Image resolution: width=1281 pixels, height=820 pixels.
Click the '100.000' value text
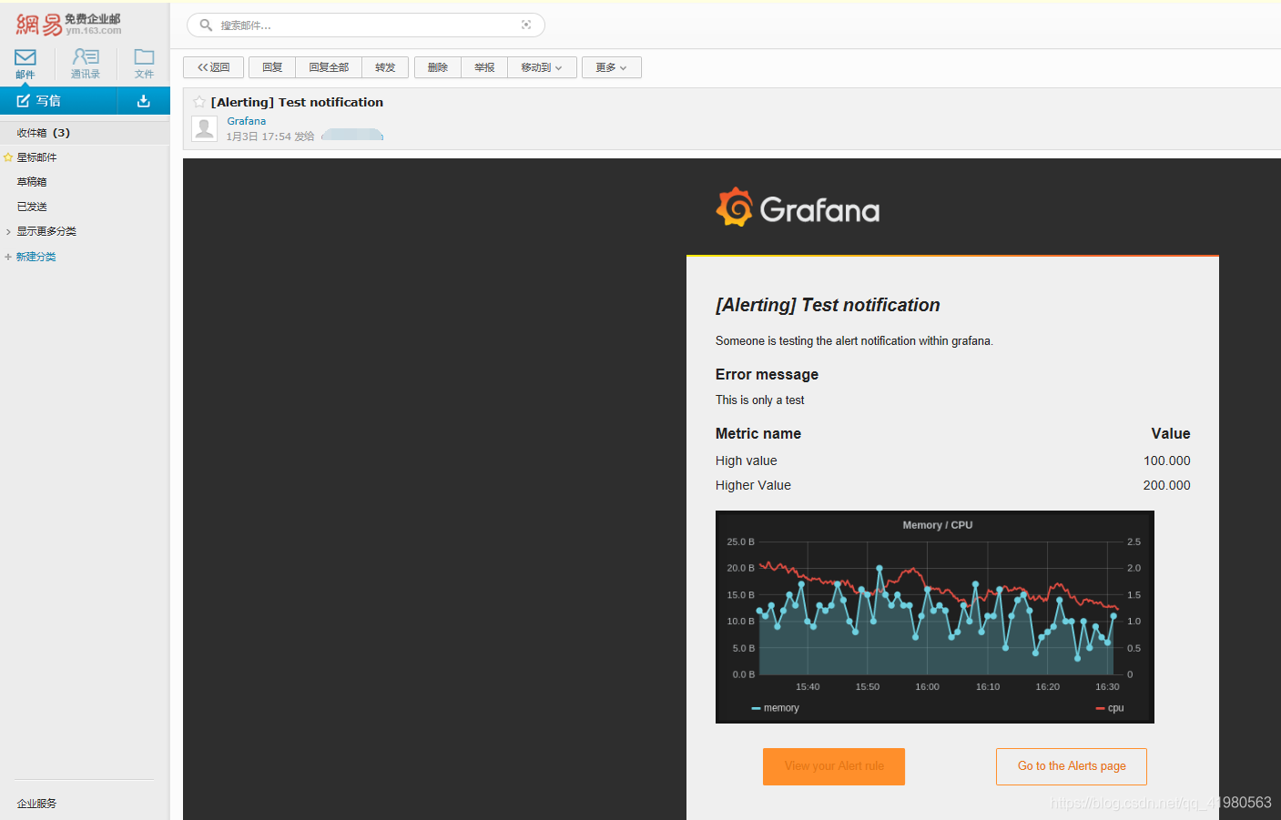1167,461
